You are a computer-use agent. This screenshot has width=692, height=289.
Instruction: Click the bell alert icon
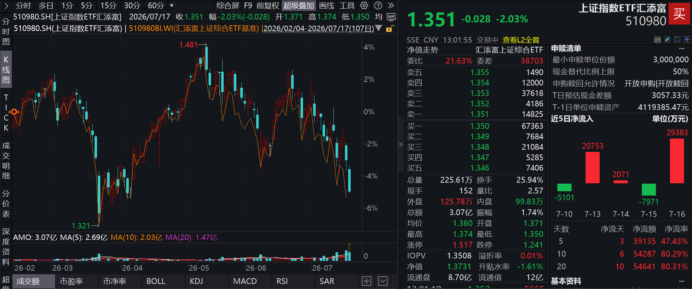pos(677,39)
